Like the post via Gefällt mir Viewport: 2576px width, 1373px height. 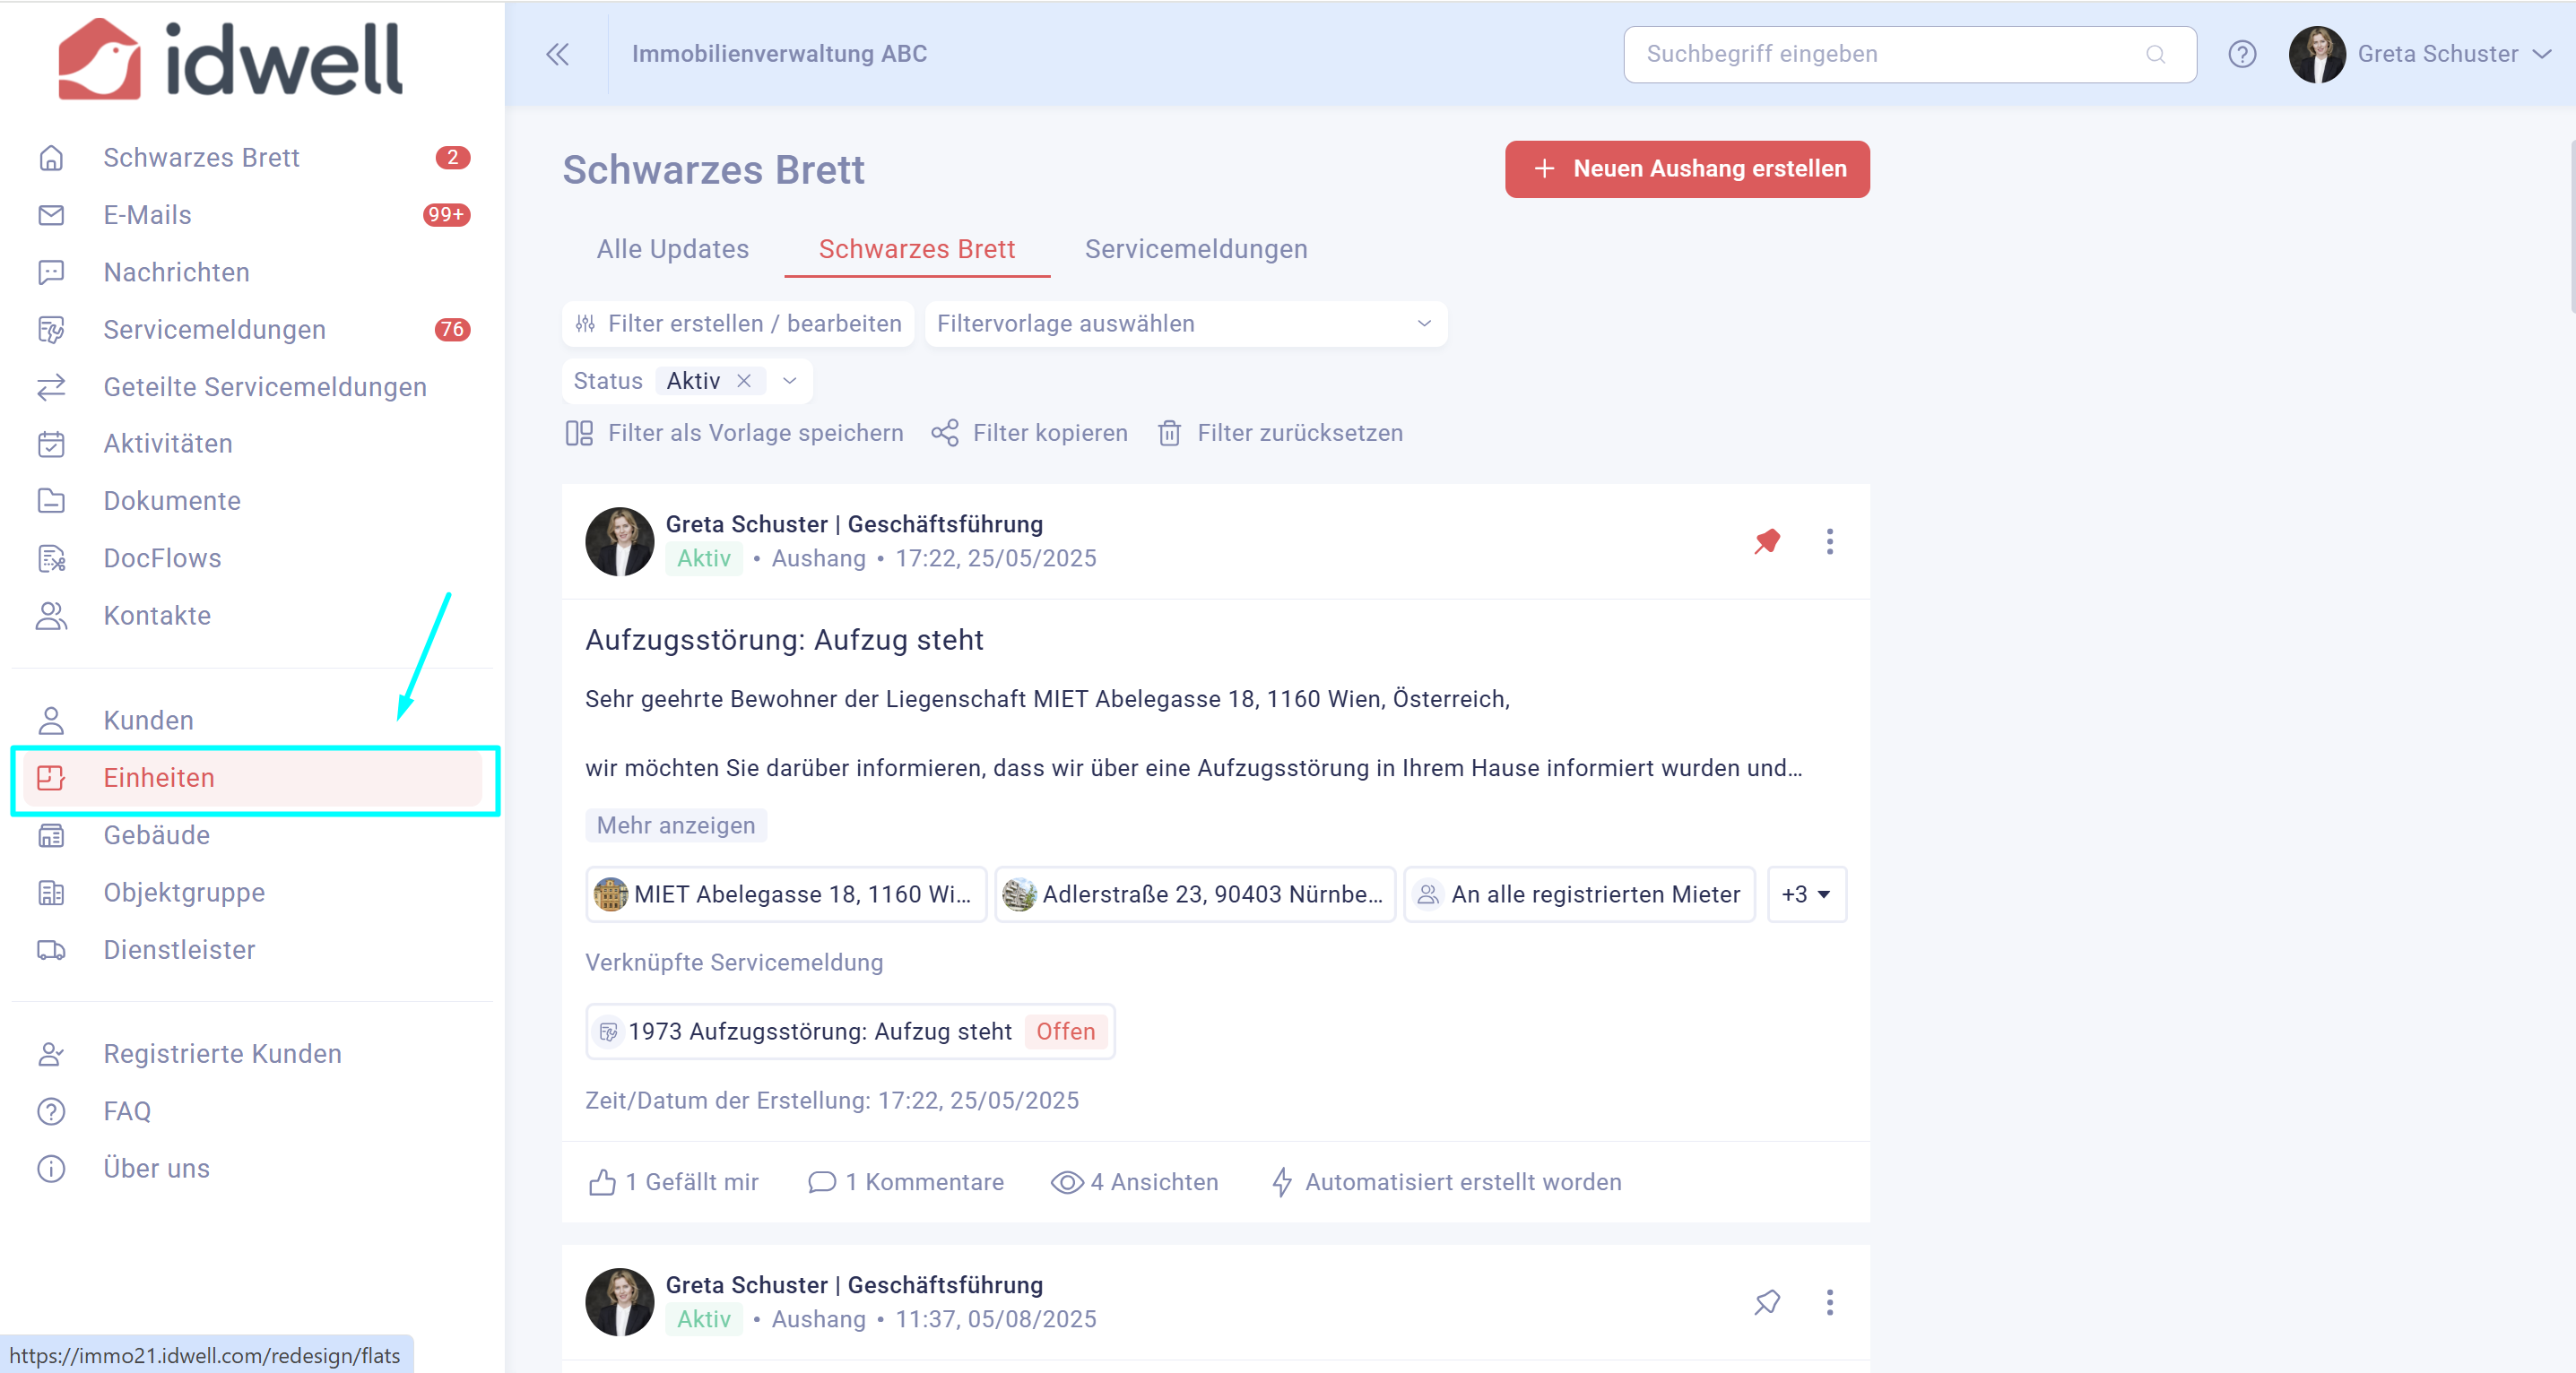[x=674, y=1182]
